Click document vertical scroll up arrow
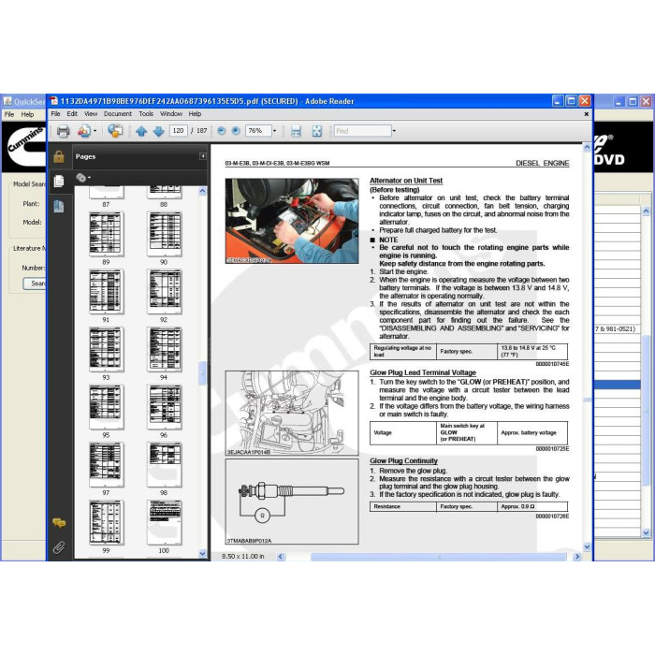655x655 pixels. (x=587, y=148)
